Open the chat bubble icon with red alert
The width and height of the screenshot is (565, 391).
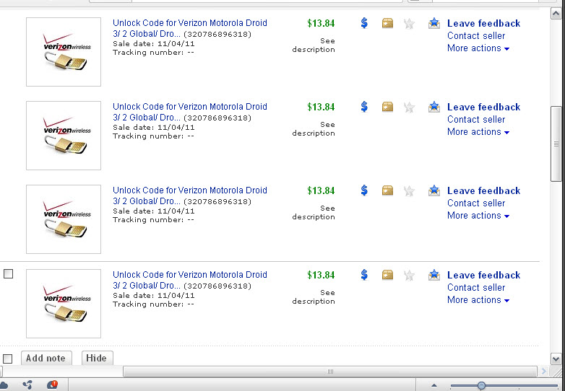coord(52,385)
